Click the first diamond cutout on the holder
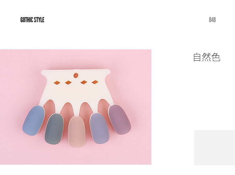The image size is (235, 175). pos(57,82)
